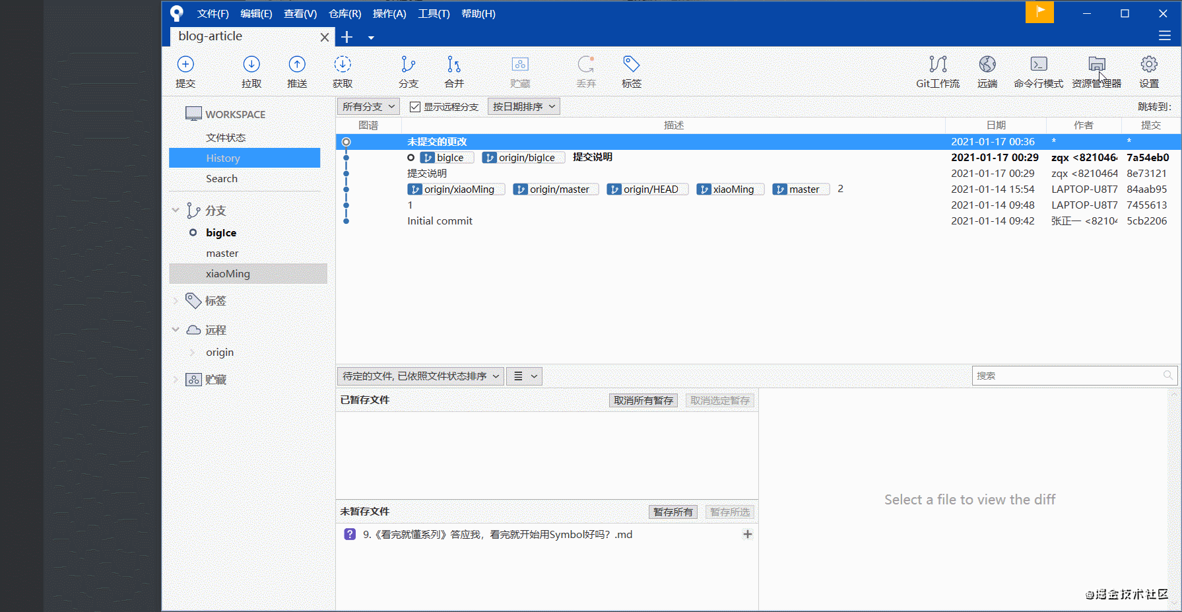Click the Sourcetree logo icon
Screen dimensions: 1182x612
[177, 13]
